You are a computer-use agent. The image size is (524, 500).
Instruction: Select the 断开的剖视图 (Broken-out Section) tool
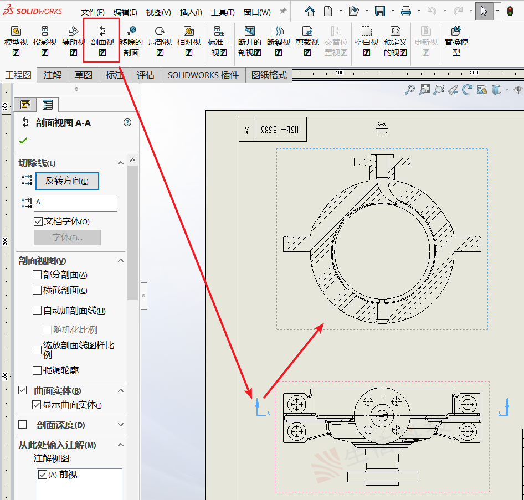[x=250, y=42]
